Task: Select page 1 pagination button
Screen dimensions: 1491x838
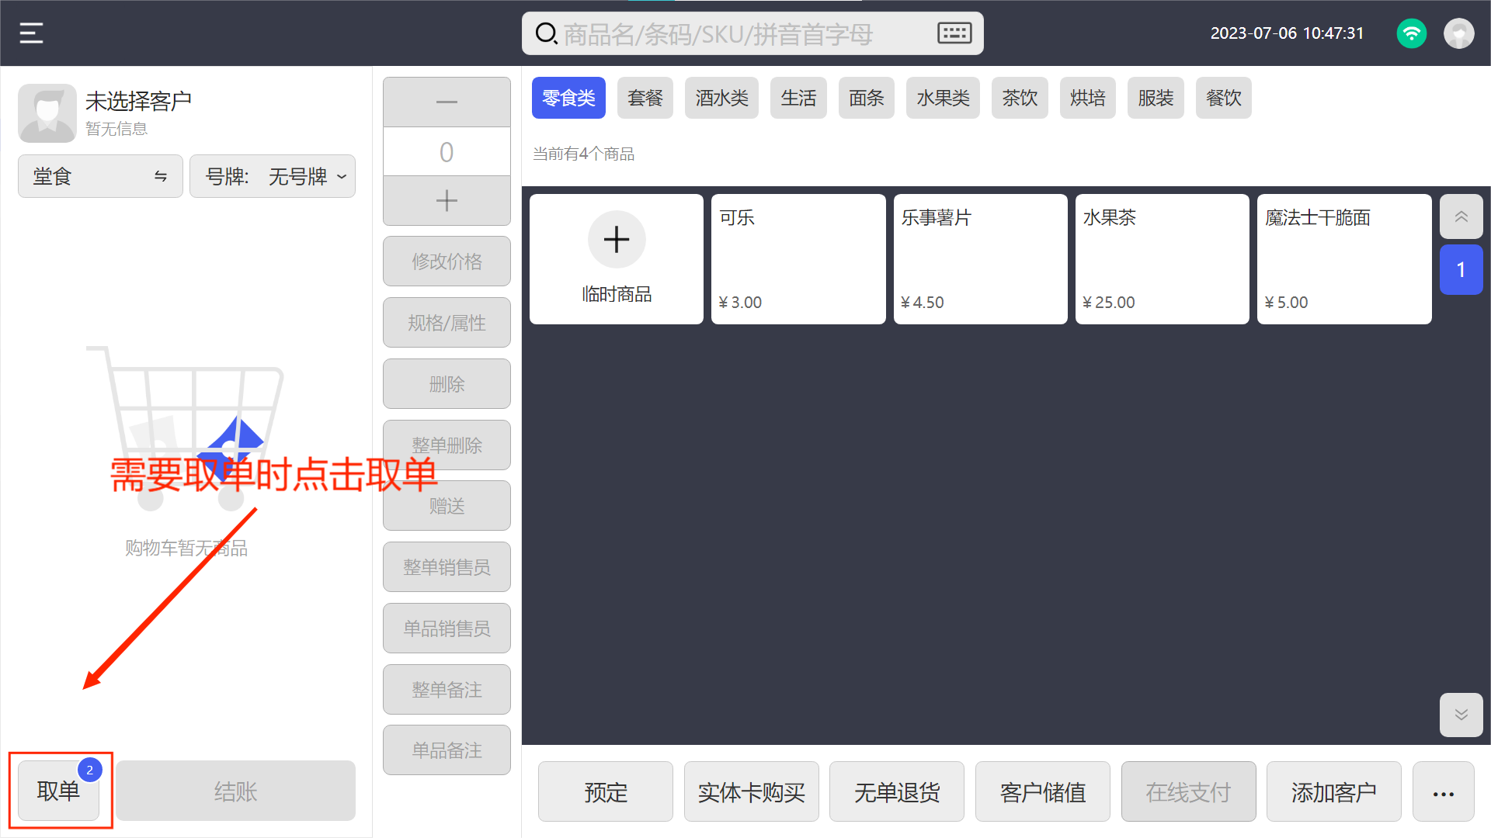Action: tap(1461, 270)
